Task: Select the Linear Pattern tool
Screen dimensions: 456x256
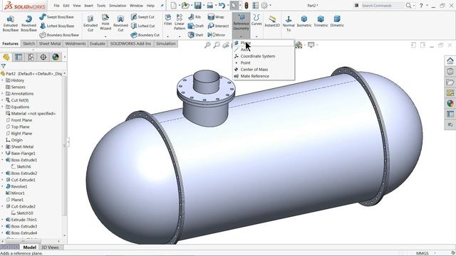Action: (180, 22)
